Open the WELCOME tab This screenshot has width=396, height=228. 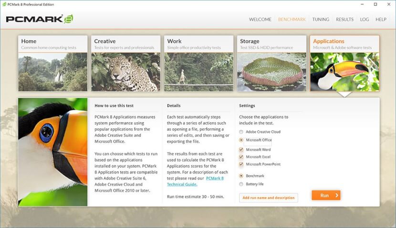click(260, 20)
